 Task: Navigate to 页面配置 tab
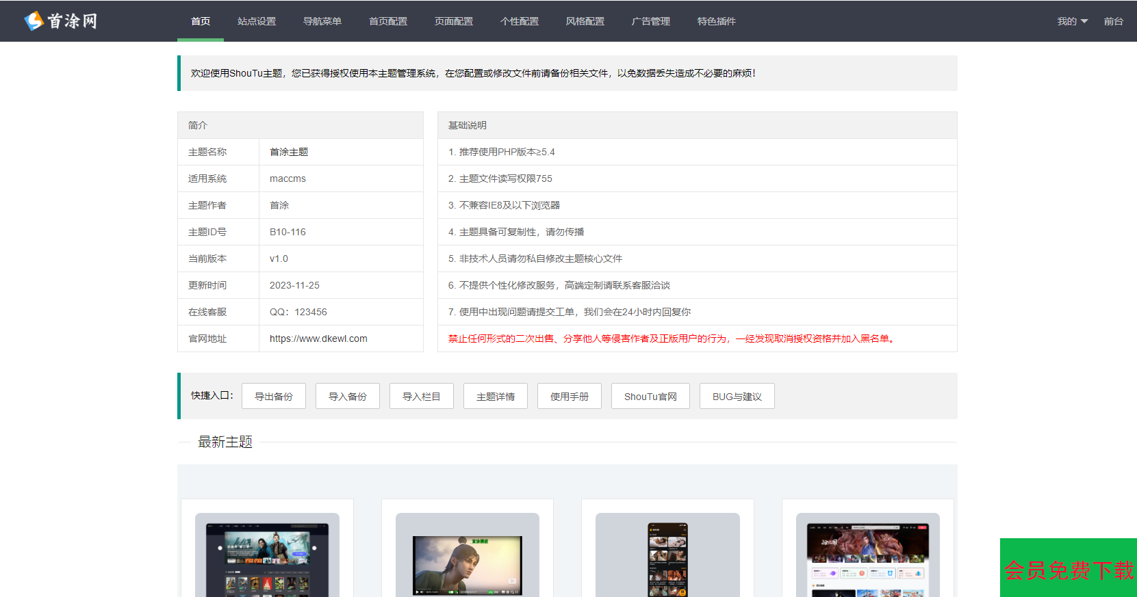pos(454,21)
